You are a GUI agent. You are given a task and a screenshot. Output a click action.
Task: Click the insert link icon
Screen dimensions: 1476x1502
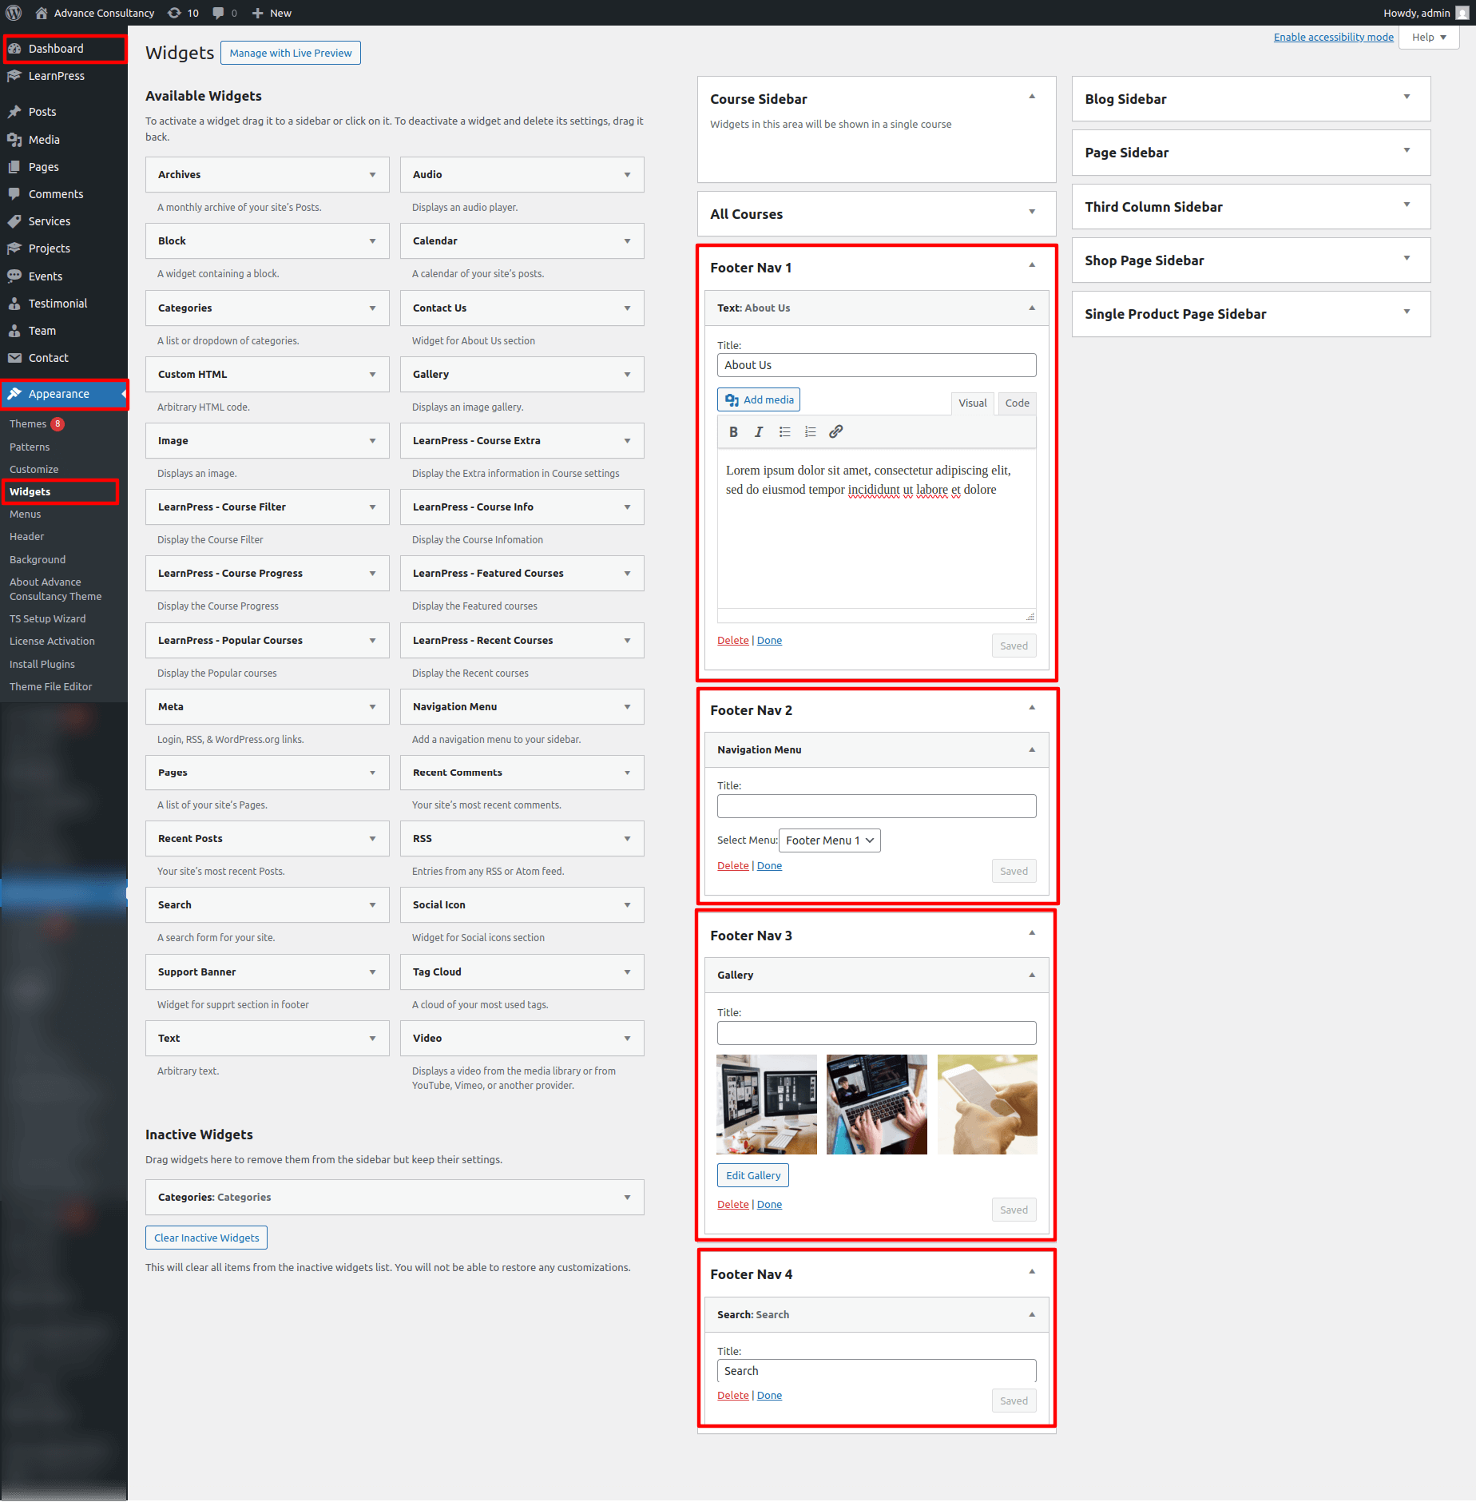836,431
